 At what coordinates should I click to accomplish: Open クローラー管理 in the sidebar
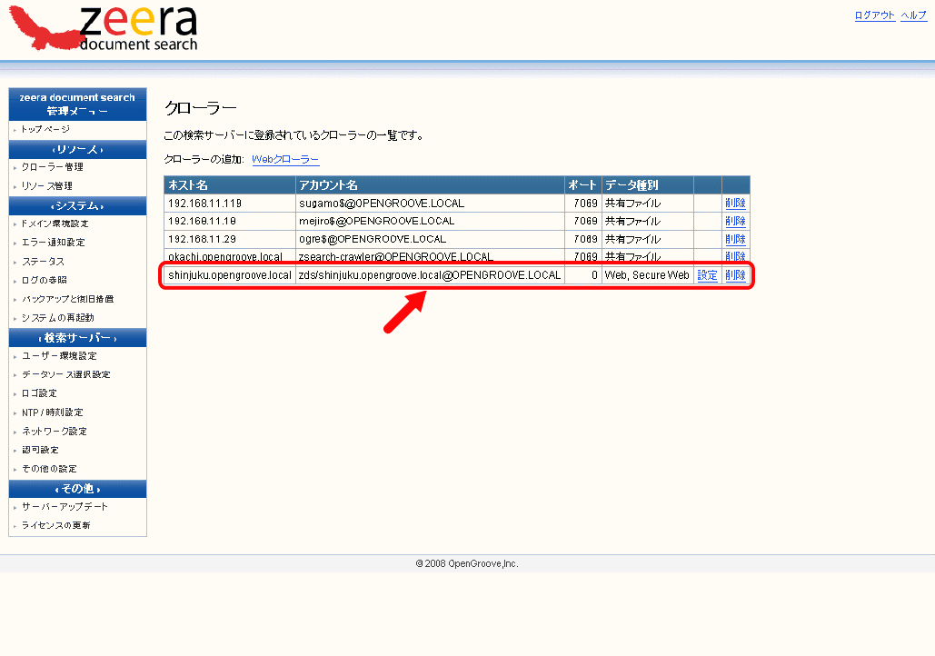click(x=52, y=167)
